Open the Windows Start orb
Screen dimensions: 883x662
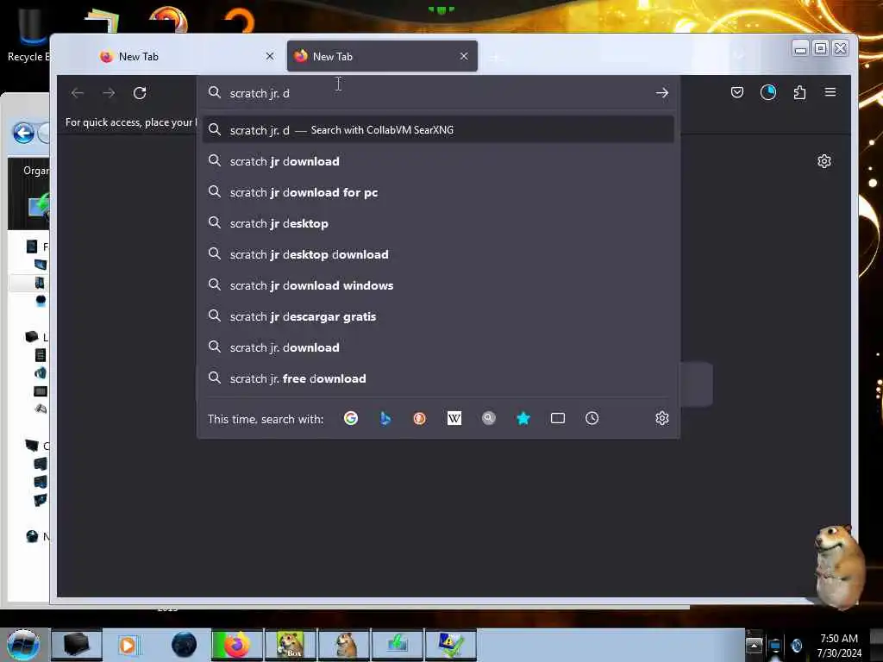coord(22,645)
